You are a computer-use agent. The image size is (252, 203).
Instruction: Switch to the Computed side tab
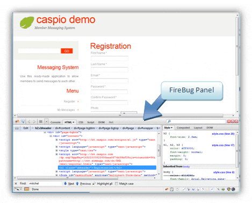(183, 128)
